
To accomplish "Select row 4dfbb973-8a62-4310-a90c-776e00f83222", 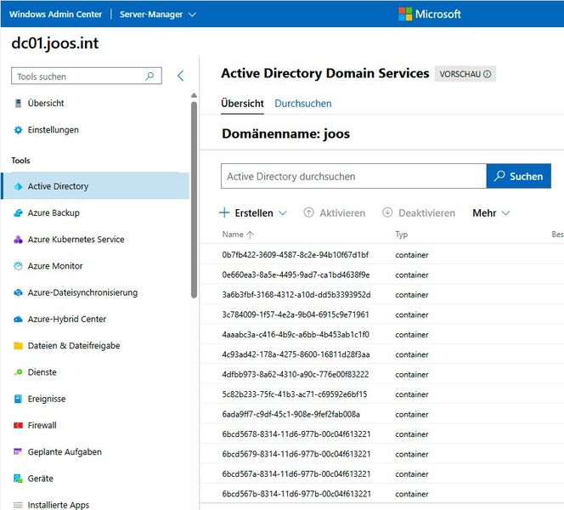I will [x=382, y=374].
